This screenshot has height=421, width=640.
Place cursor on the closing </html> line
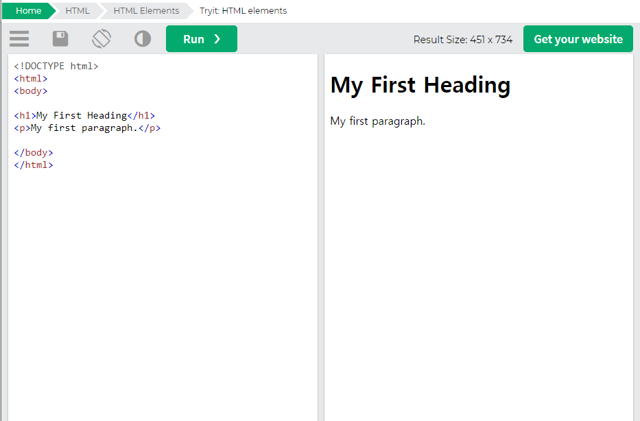pos(34,165)
